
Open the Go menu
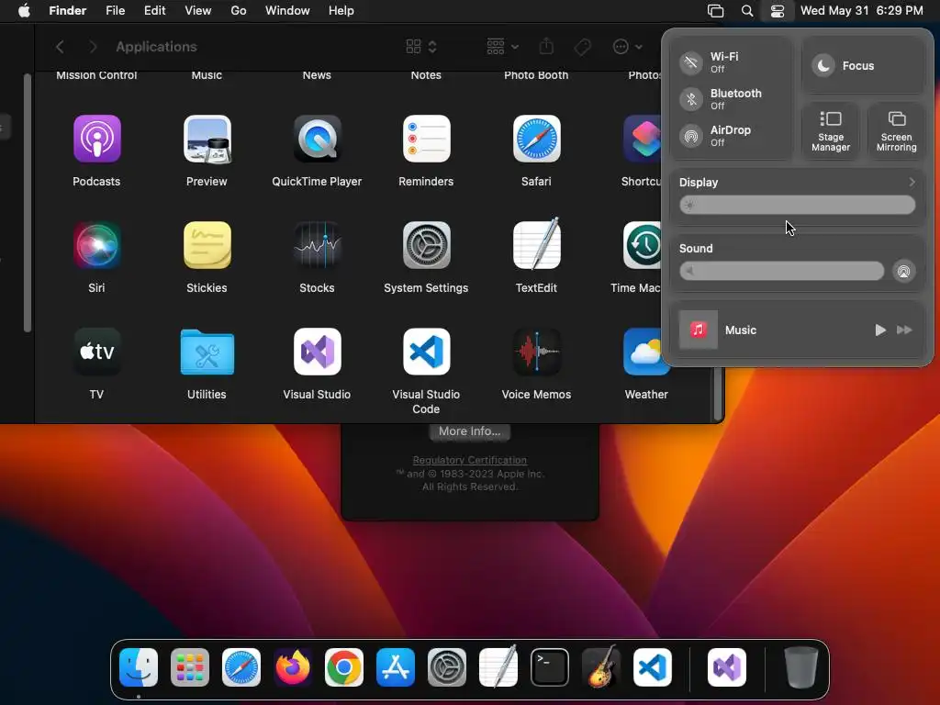[239, 11]
